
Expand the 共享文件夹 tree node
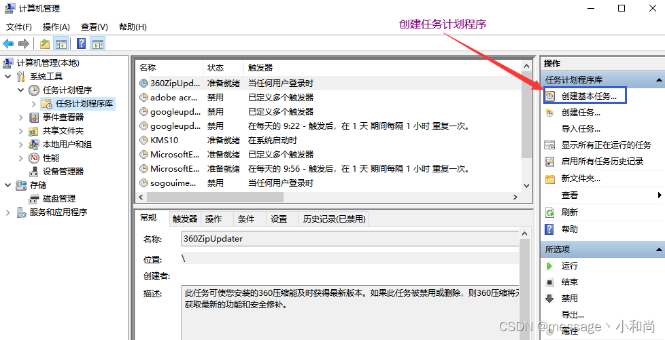(x=21, y=131)
